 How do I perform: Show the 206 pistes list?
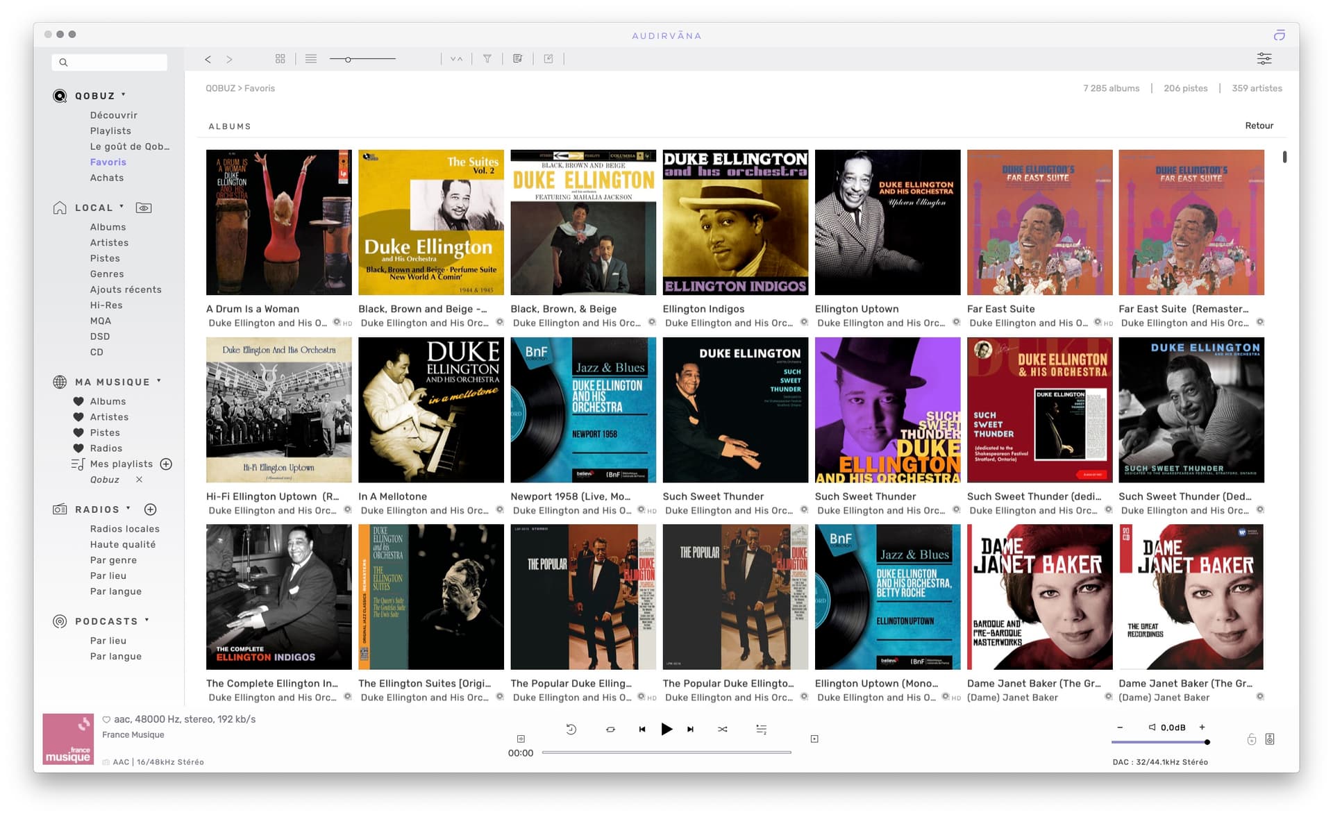coord(1185,88)
